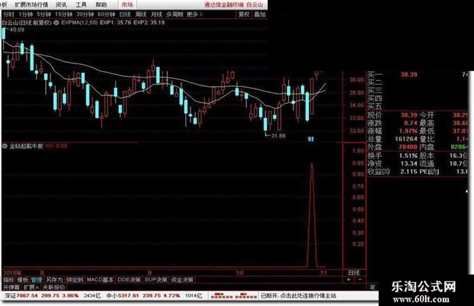This screenshot has height=306, width=474.
Task: Click the 笔 tick button
Action: point(372,287)
